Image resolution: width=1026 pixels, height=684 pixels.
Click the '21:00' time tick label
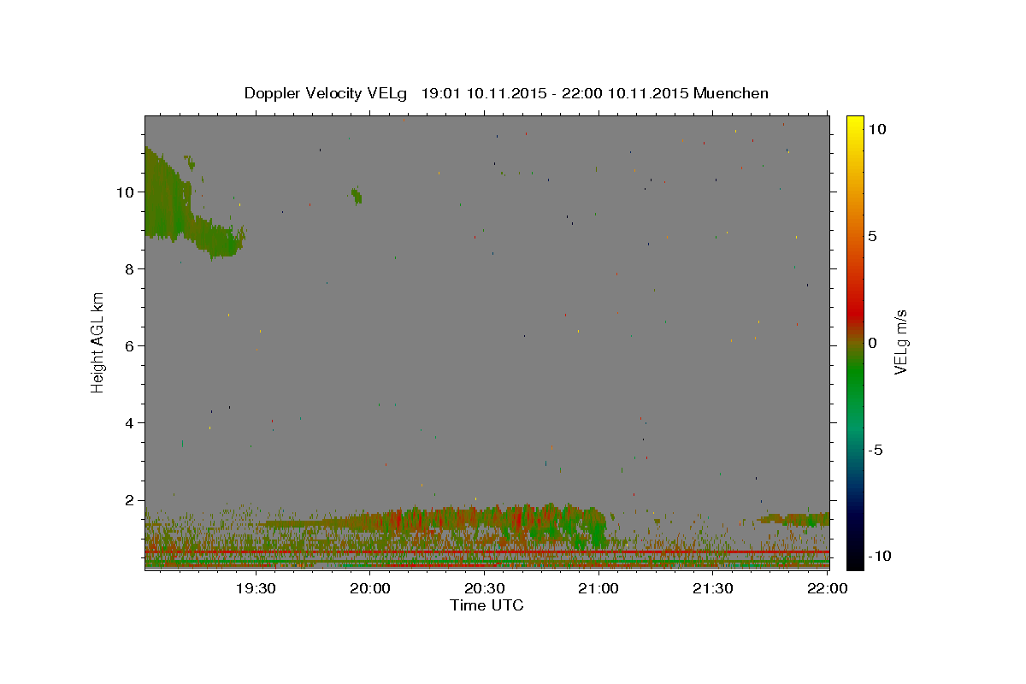598,588
